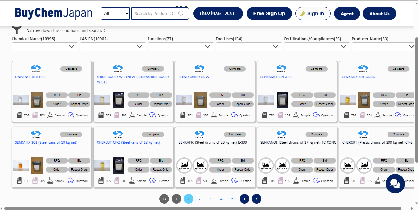This screenshot has height=210, width=418.
Task: Open the All category search dropdown
Action: click(115, 13)
